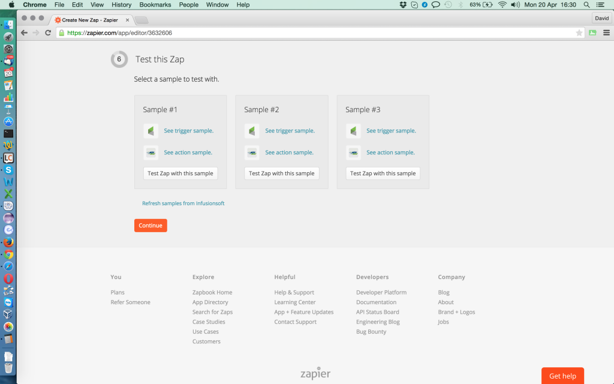This screenshot has height=384, width=614.
Task: Click Test Zap with this sample for Sample #3
Action: [383, 173]
